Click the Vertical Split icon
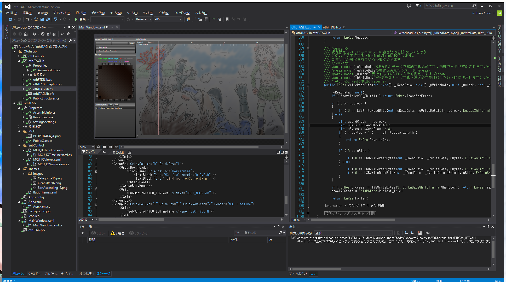Screen dimensions: 506x282 (278, 152)
